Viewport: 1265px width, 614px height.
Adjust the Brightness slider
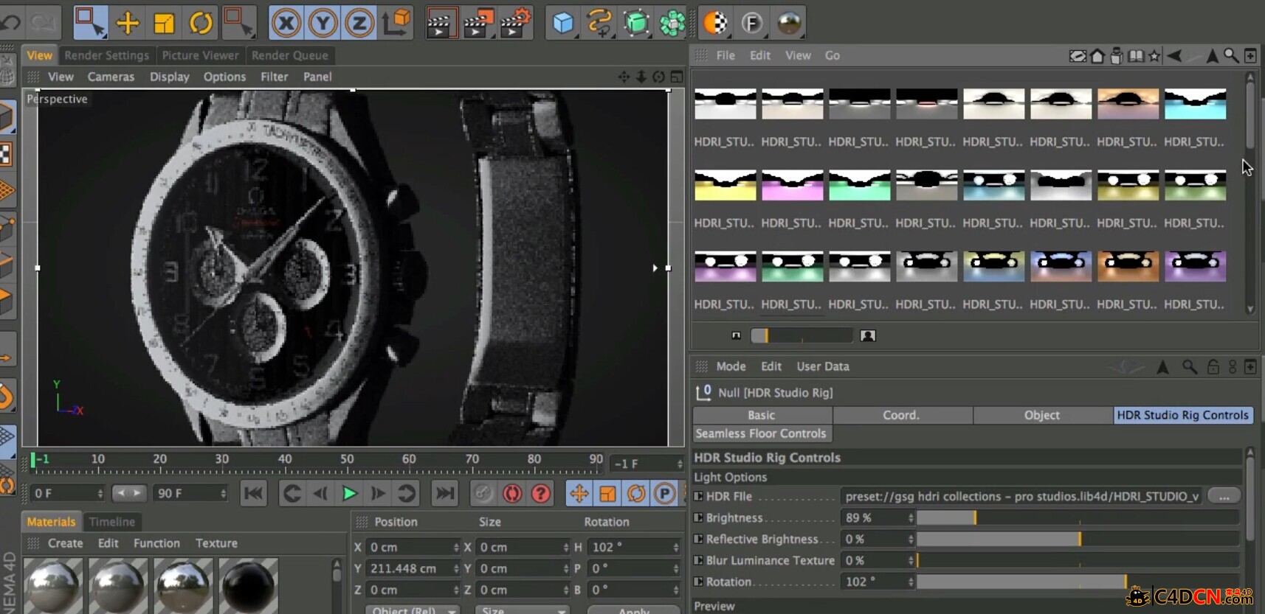[1078, 517]
